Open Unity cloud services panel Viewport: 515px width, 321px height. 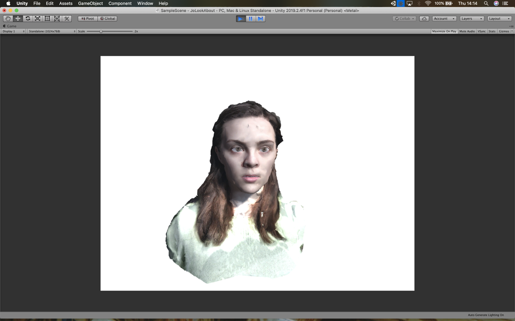[x=424, y=18]
